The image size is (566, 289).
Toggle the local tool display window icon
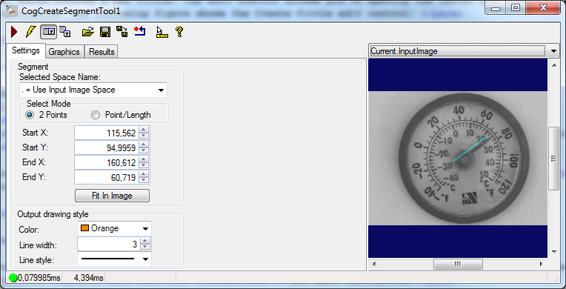48,32
